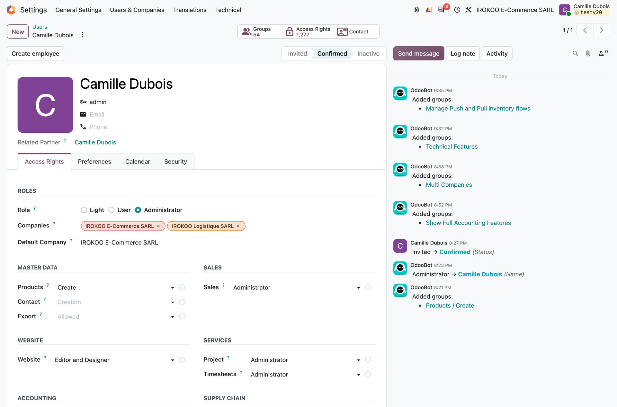Open the debug bug icon menu

(x=417, y=10)
